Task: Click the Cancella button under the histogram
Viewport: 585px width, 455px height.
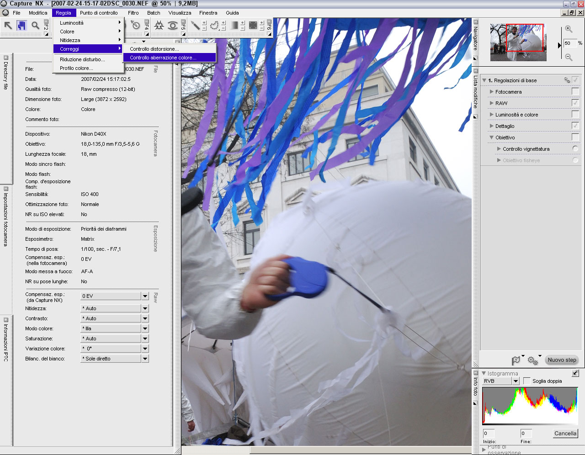Action: point(565,434)
